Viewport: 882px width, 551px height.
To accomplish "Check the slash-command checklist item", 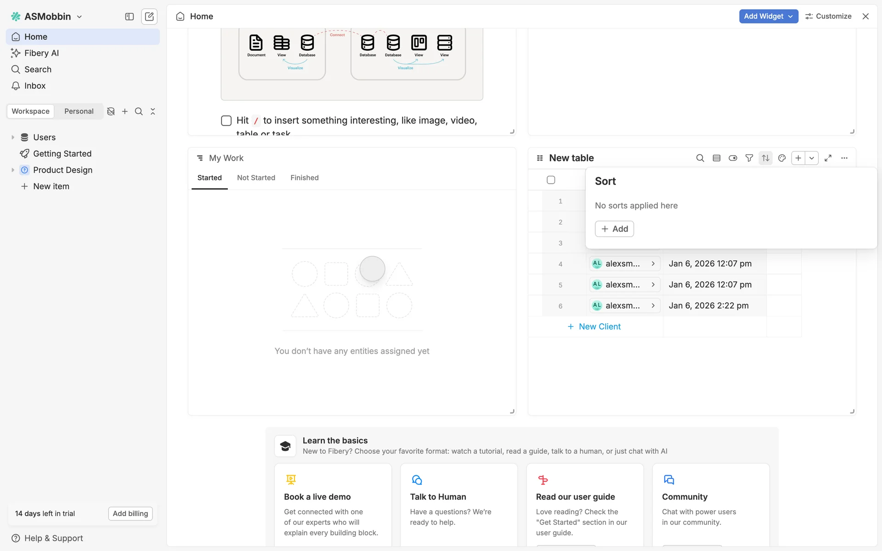I will pos(226,120).
